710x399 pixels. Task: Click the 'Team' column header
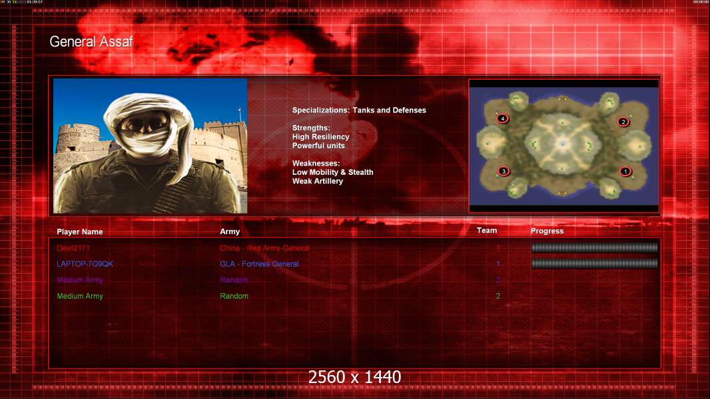point(487,231)
